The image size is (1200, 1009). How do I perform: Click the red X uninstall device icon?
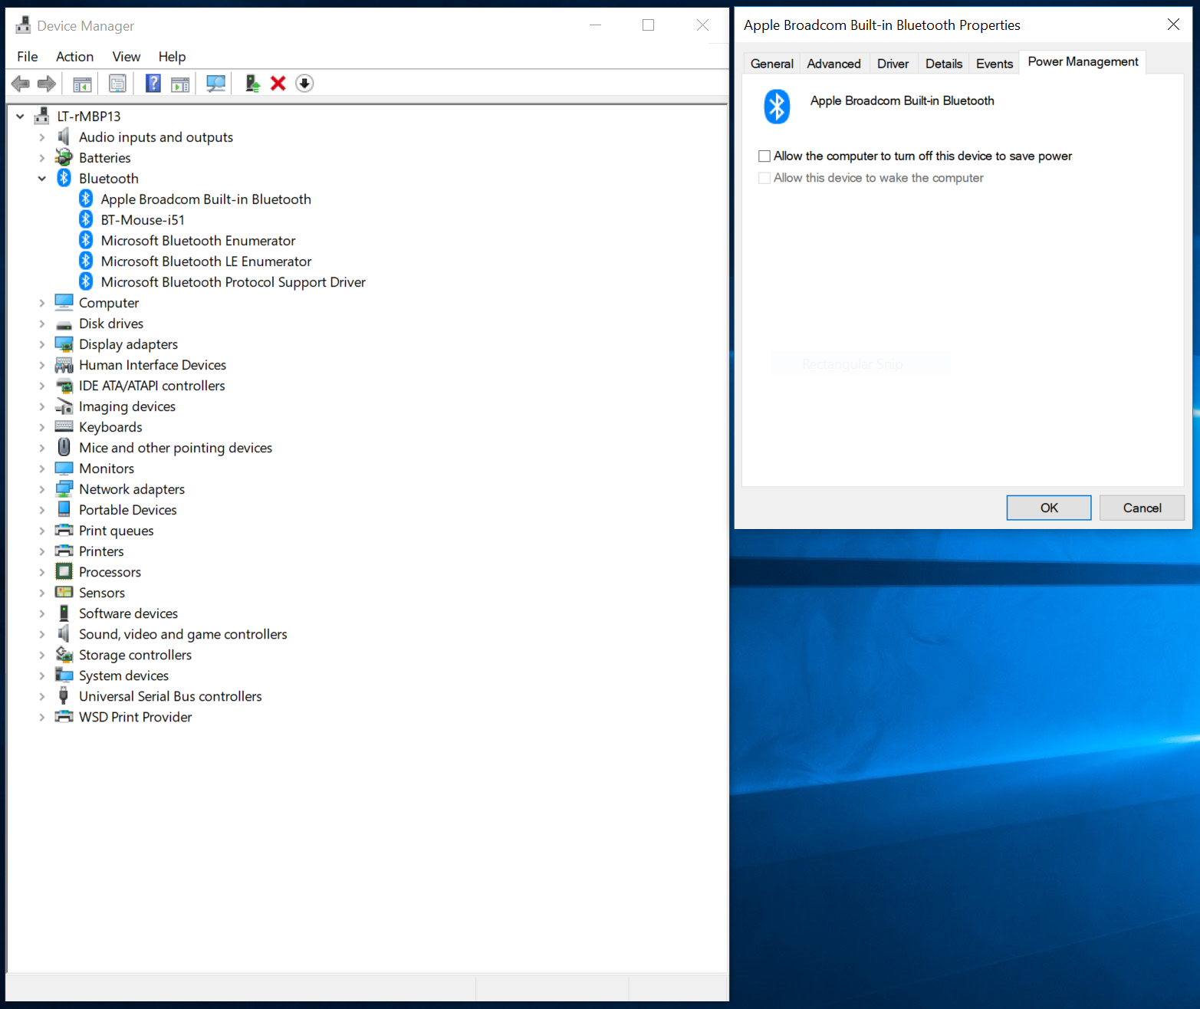278,84
